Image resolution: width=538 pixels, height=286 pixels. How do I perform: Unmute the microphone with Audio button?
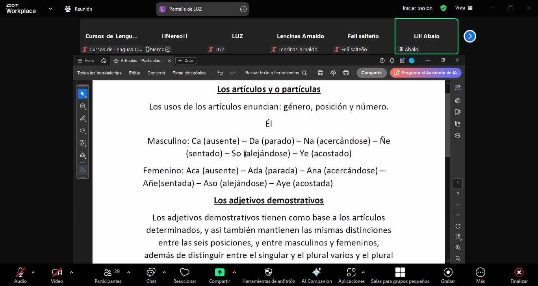coord(20,275)
